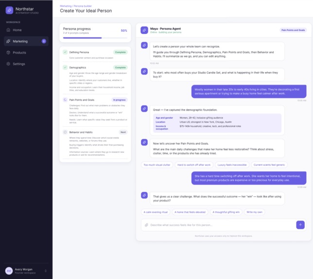Click the persona progress bar

pos(95,38)
